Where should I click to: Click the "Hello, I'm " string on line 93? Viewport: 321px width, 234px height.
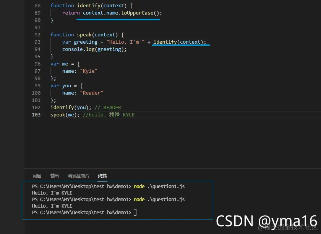coord(125,42)
